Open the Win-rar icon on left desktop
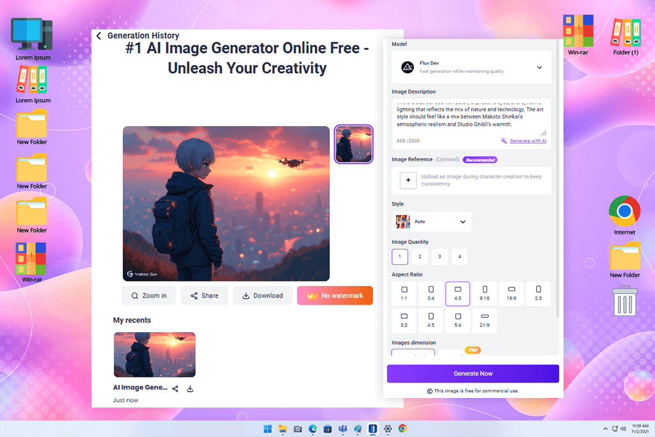This screenshot has width=655, height=437. 31,262
